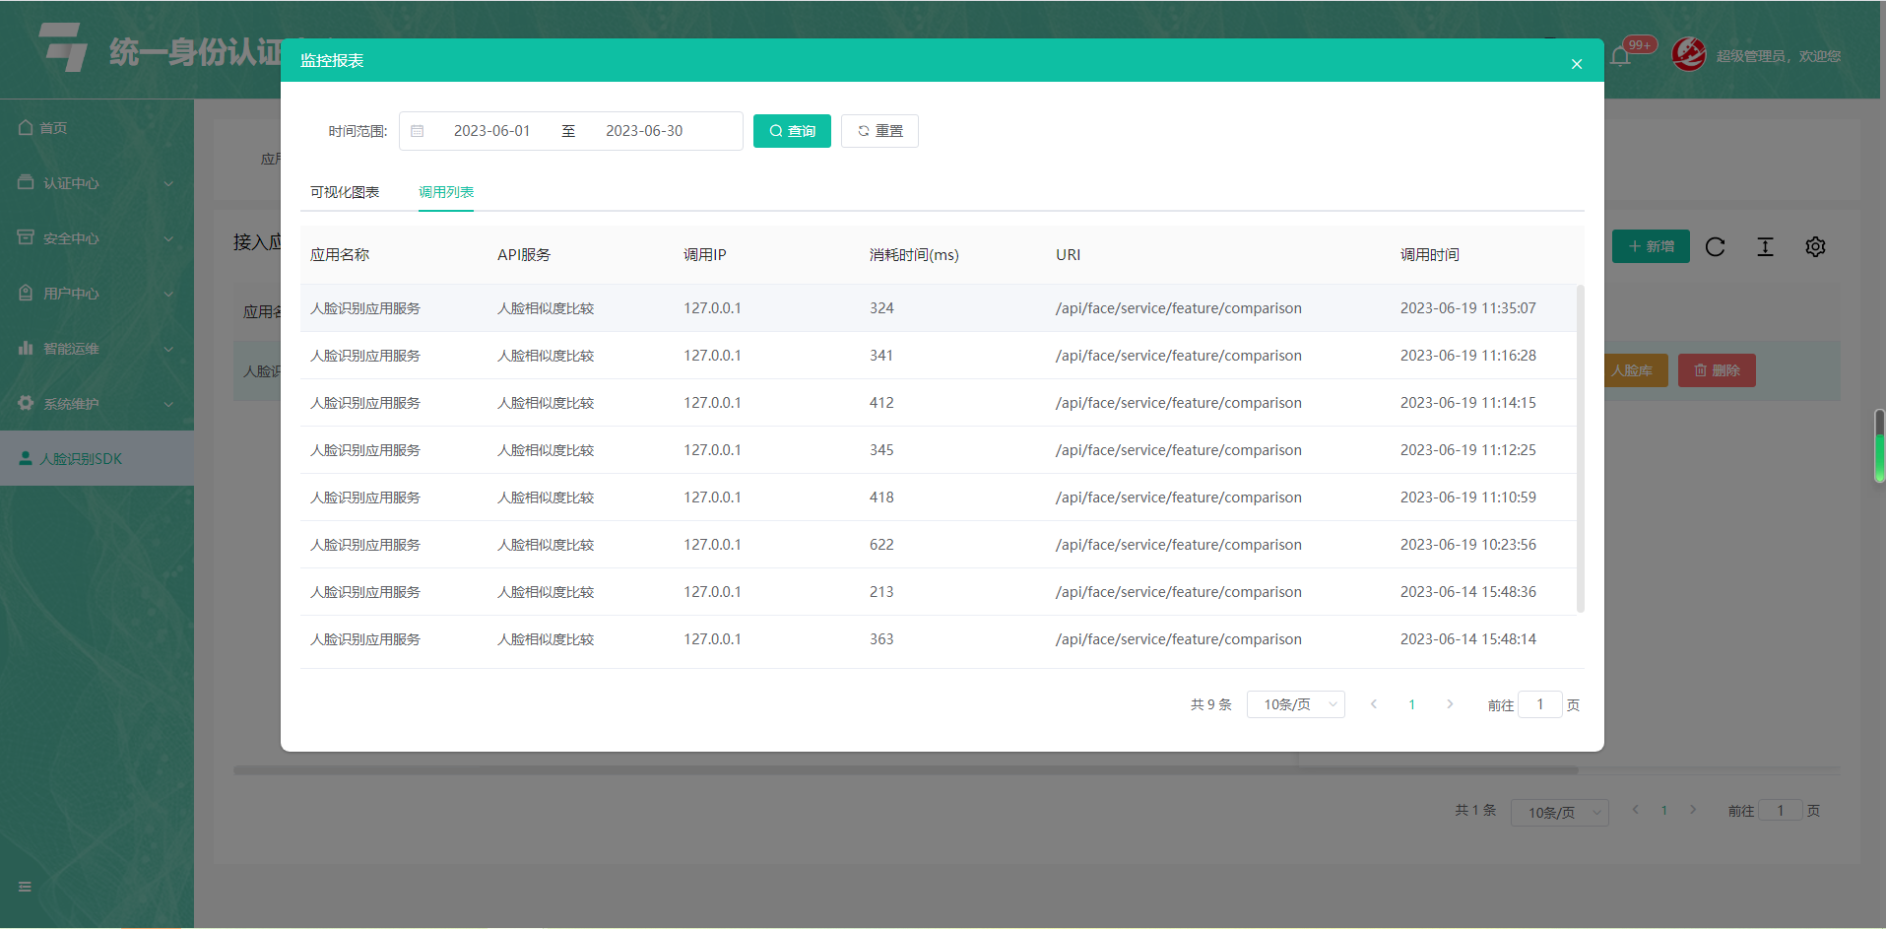Open the 首页 home menu item
Screen dimensions: 1886x929
[97, 128]
